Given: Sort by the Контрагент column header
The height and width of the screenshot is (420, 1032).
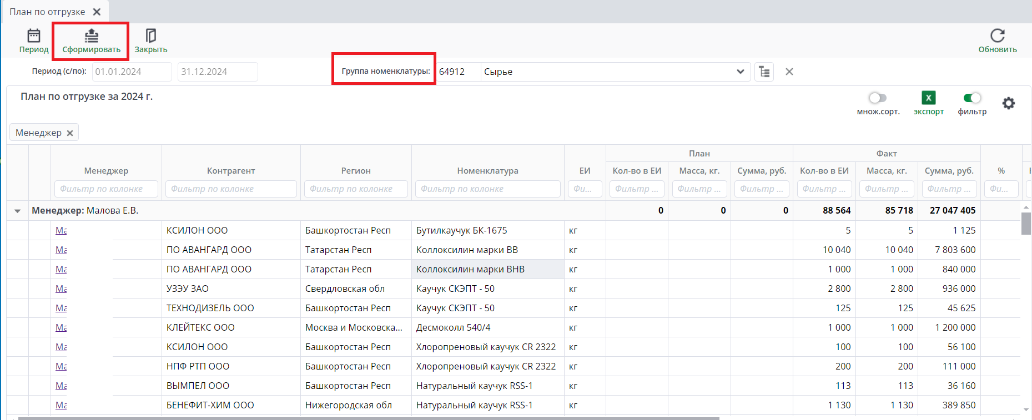Looking at the screenshot, I should pos(230,171).
